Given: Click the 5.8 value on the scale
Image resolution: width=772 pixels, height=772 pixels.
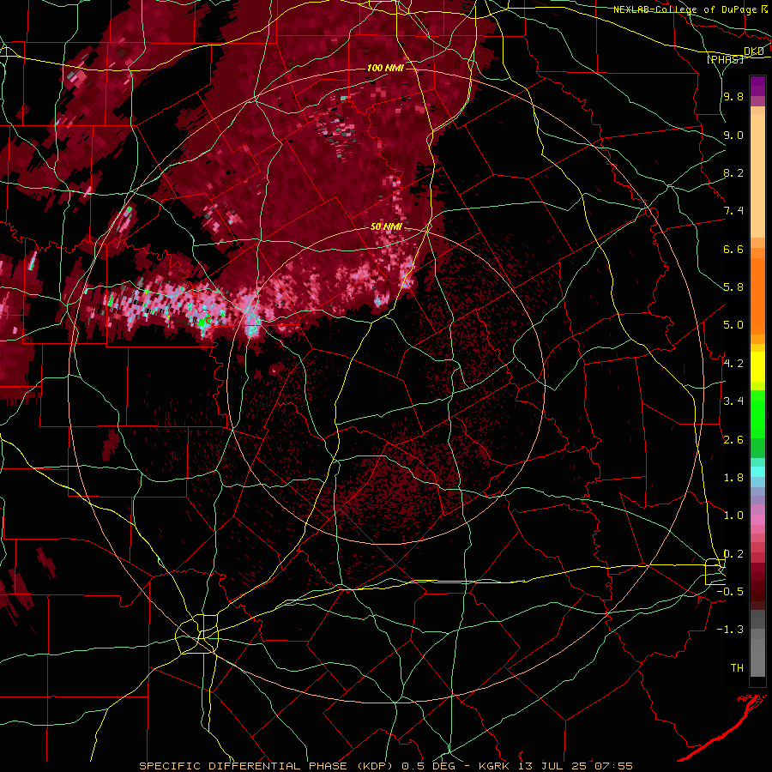Looking at the screenshot, I should [733, 287].
